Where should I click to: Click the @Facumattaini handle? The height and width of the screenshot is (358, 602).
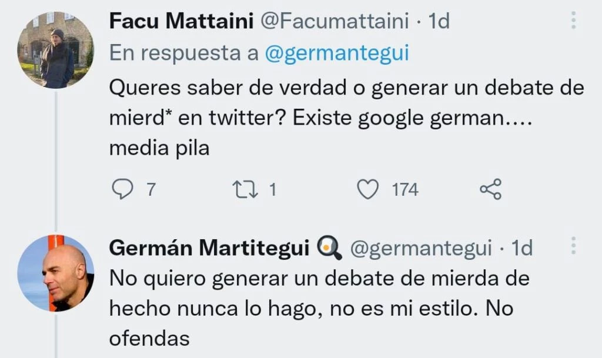tap(334, 22)
